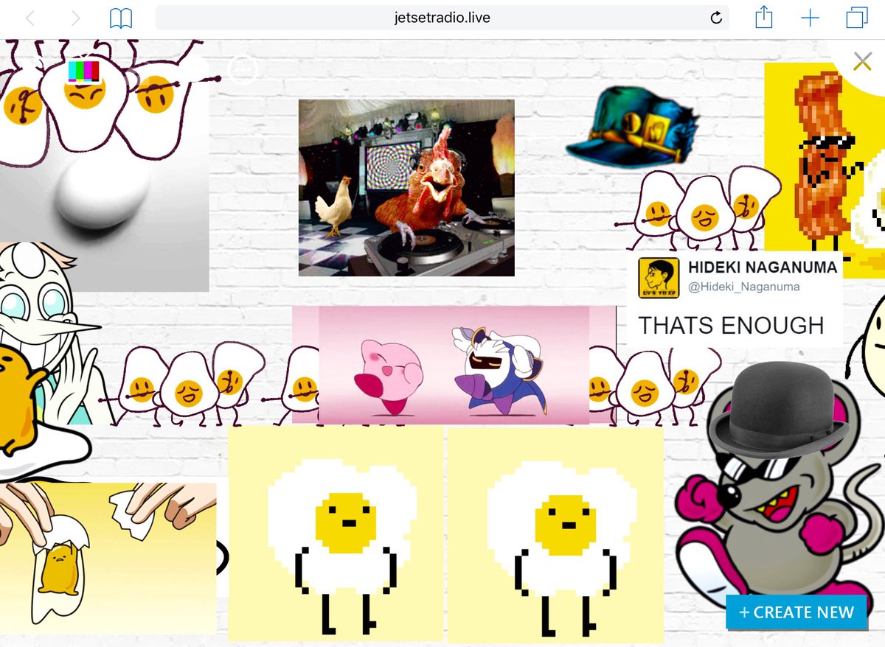This screenshot has height=647, width=885.
Task: Click the @Hideki_Naganuma handle
Action: click(x=743, y=287)
